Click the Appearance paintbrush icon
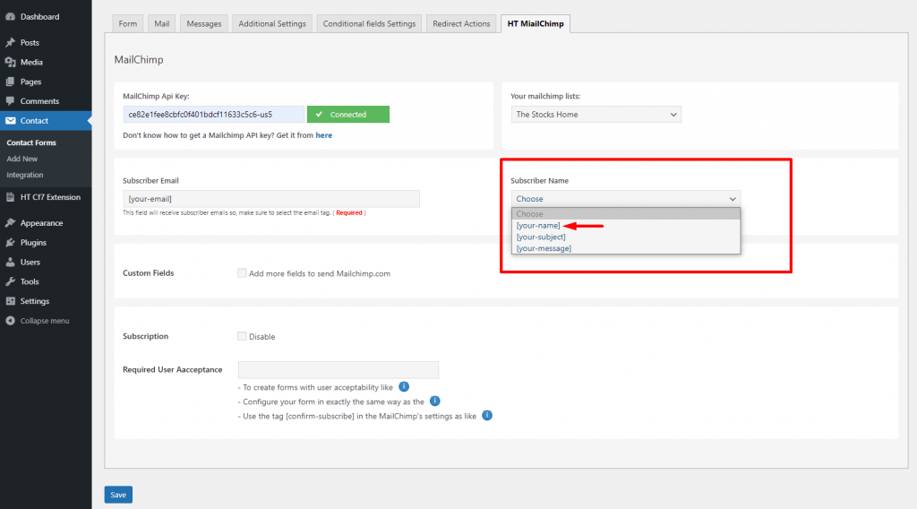 10,223
